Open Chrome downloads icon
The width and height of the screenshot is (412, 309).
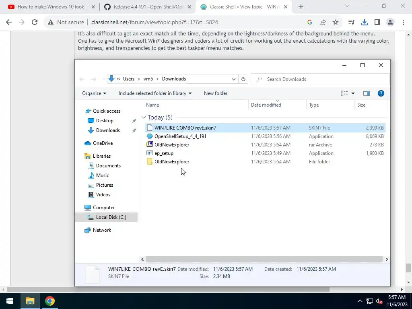click(x=365, y=23)
